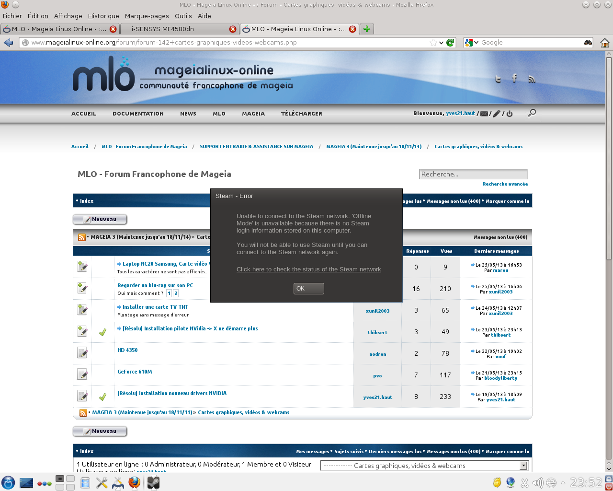Open Installation nouveau drivers NVIDIA topic
The image size is (613, 491).
coord(172,393)
